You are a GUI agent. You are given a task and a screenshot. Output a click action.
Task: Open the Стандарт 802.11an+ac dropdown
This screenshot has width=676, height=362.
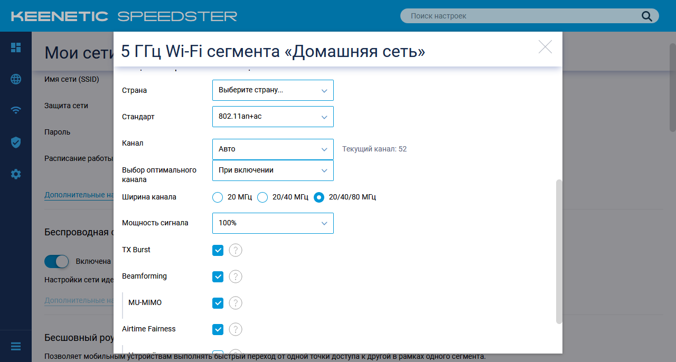[x=273, y=117]
